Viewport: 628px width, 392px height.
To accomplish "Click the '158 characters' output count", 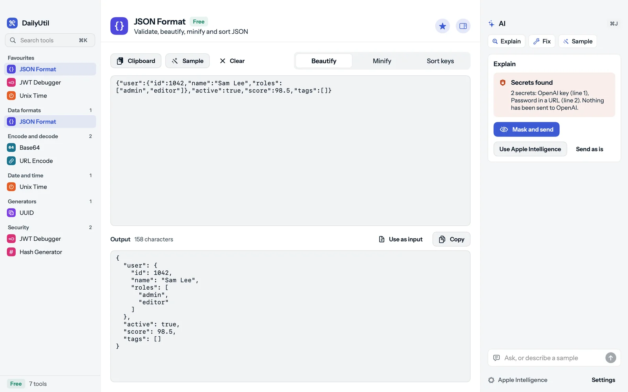I will click(x=153, y=239).
